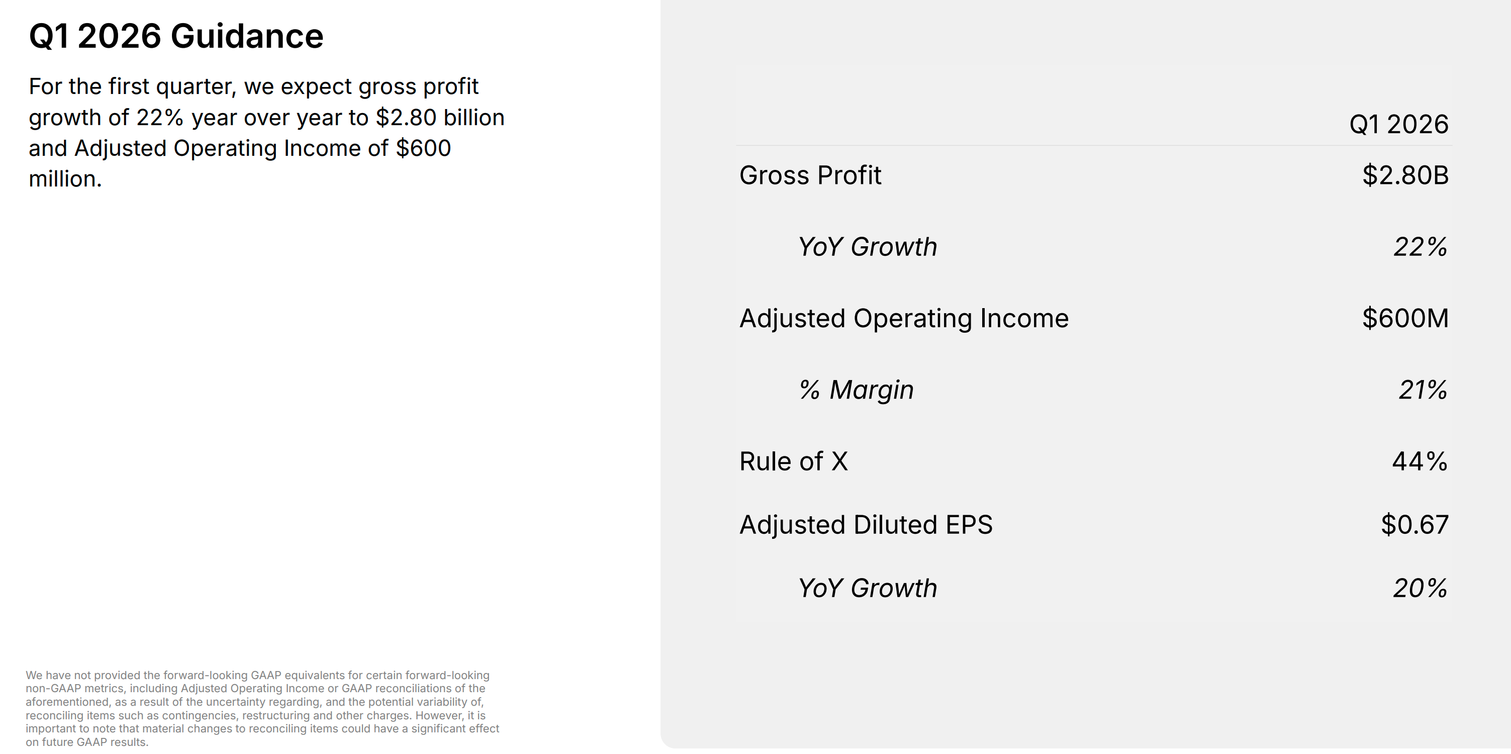
Task: Click the first-quarter guidance summary paragraph
Action: tap(266, 133)
